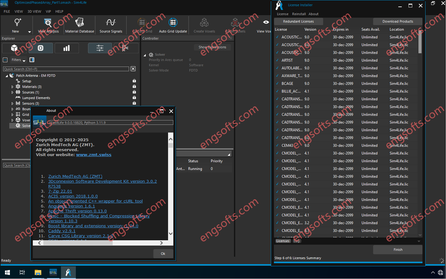446x279 pixels.
Task: Toggle the lock icon on Lumped Elements row
Action: [134, 98]
